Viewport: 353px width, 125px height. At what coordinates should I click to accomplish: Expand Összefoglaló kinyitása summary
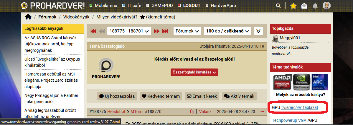pyautogui.click(x=194, y=72)
